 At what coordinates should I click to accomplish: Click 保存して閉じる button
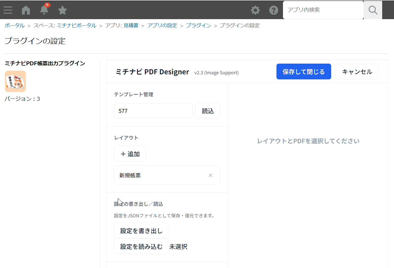[x=304, y=72]
